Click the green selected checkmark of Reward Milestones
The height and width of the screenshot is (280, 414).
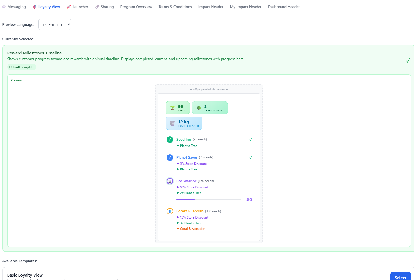point(408,60)
